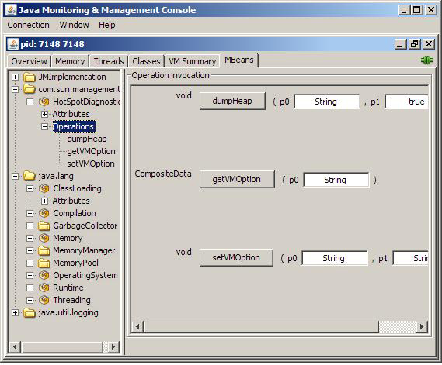Select the MBeans tab

pos(239,60)
